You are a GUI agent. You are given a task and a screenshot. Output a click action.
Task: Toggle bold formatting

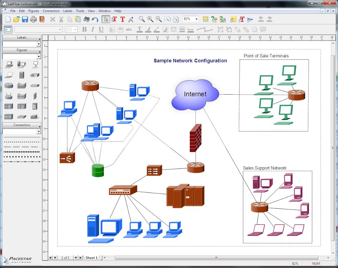point(84,29)
